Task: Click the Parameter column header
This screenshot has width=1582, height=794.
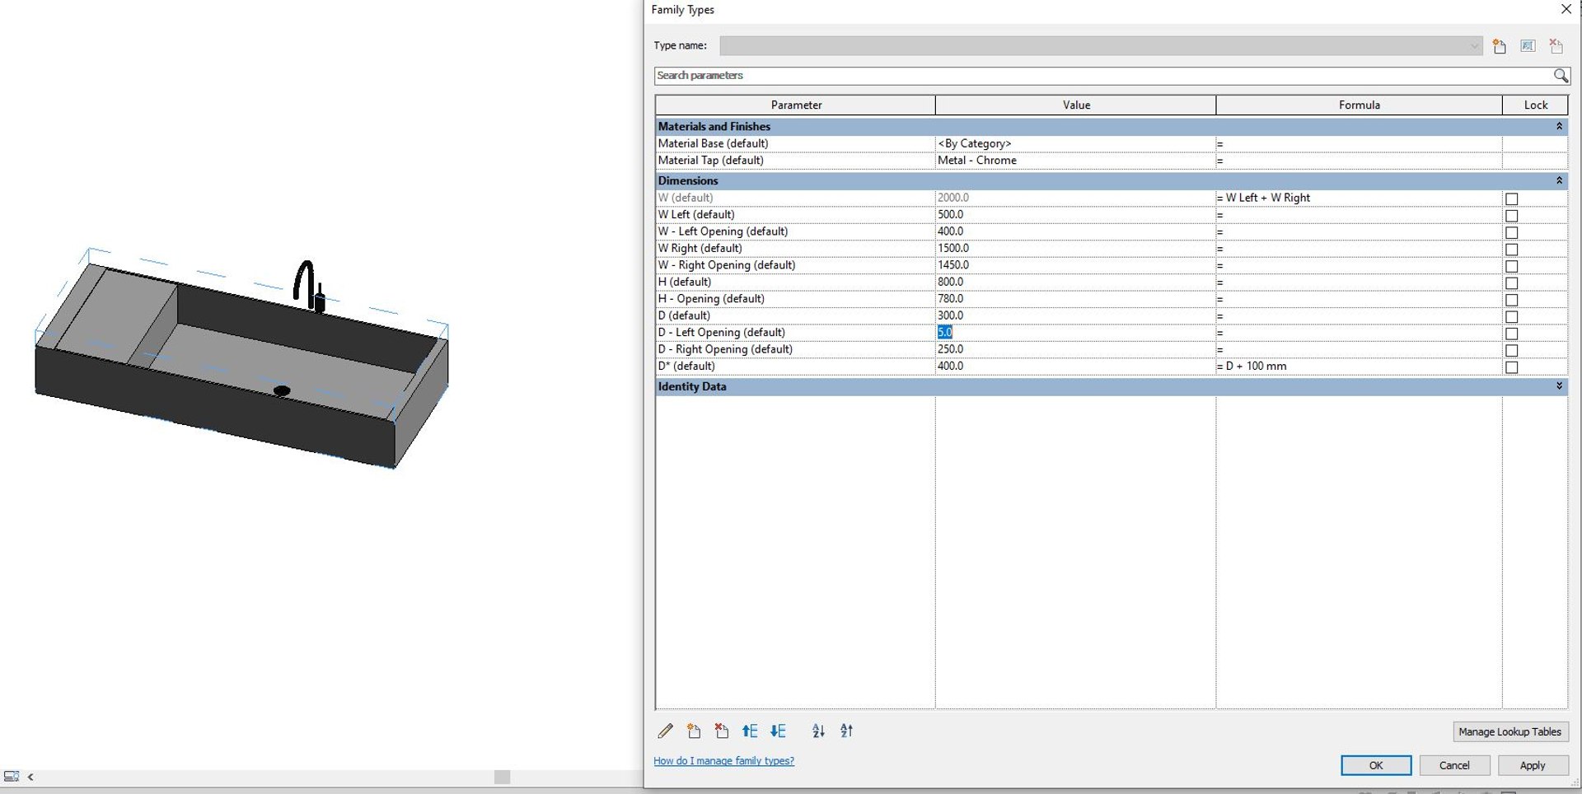Action: point(796,105)
